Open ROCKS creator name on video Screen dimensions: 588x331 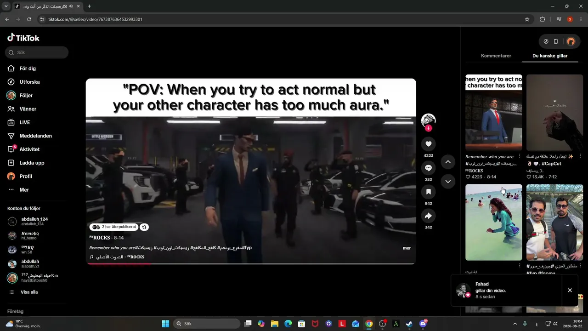tap(100, 238)
